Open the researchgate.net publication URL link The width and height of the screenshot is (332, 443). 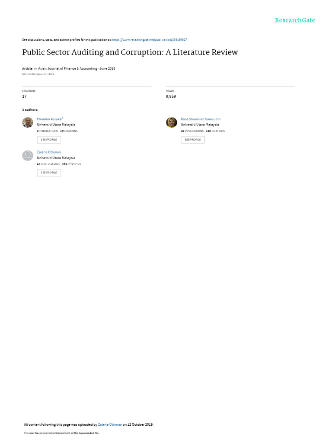point(149,40)
